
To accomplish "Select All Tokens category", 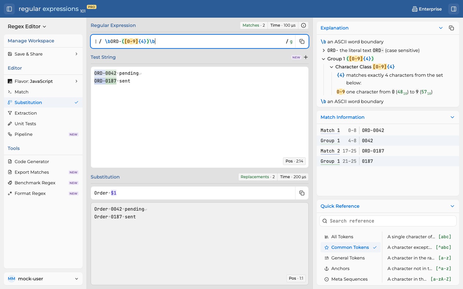I will point(350,237).
